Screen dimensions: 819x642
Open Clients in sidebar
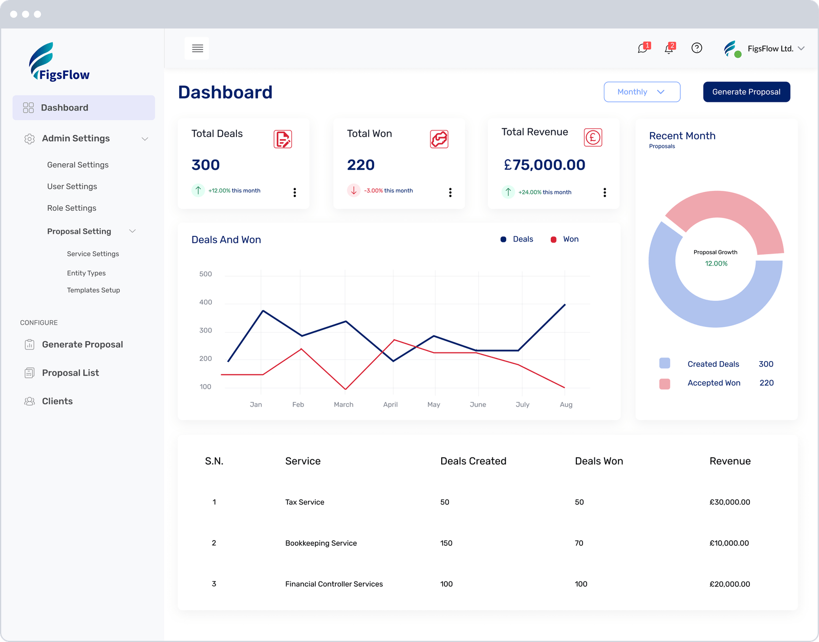[57, 401]
